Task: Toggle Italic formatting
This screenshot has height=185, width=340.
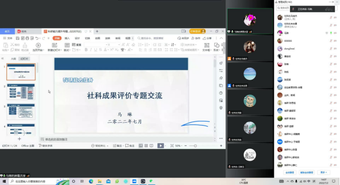Action: 90,50
